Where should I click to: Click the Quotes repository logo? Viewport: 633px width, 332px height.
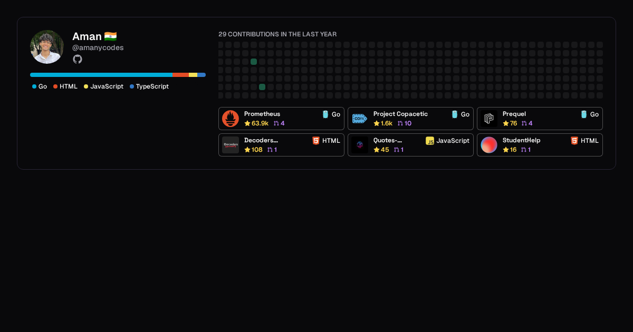click(x=360, y=145)
